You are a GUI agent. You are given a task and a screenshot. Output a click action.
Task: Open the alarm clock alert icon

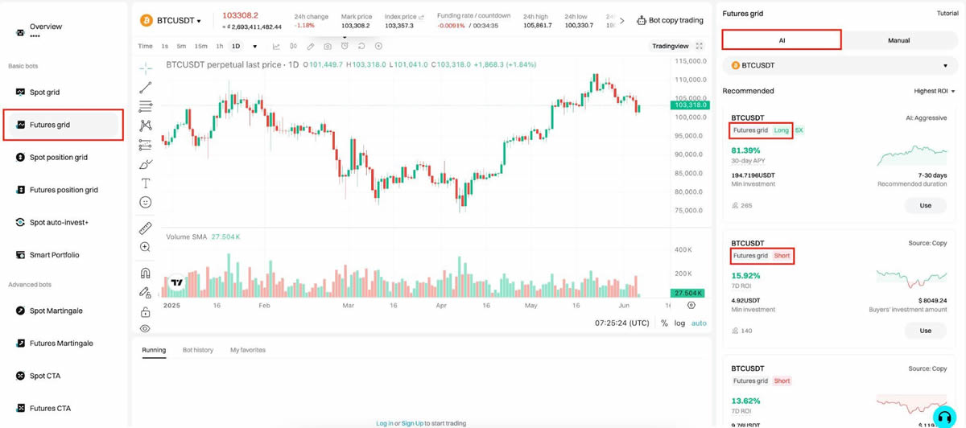click(345, 46)
